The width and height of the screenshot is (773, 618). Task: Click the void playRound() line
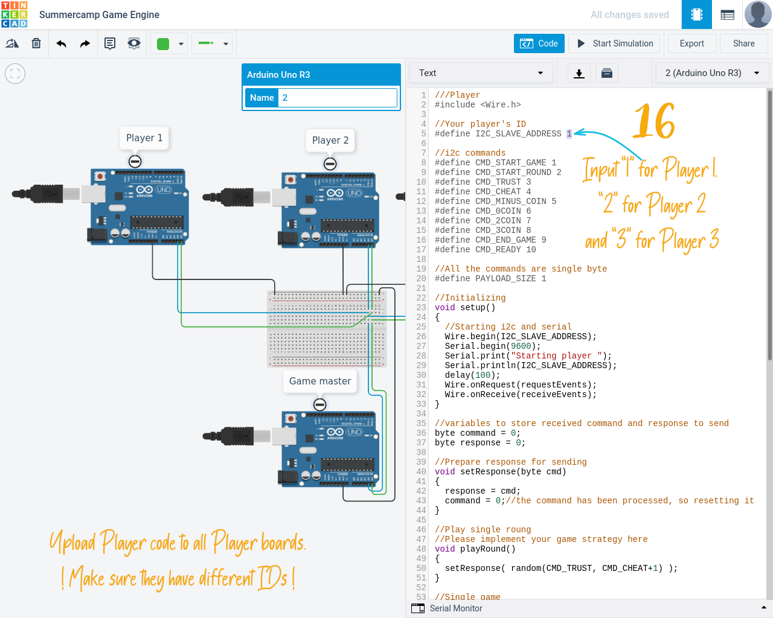[475, 549]
